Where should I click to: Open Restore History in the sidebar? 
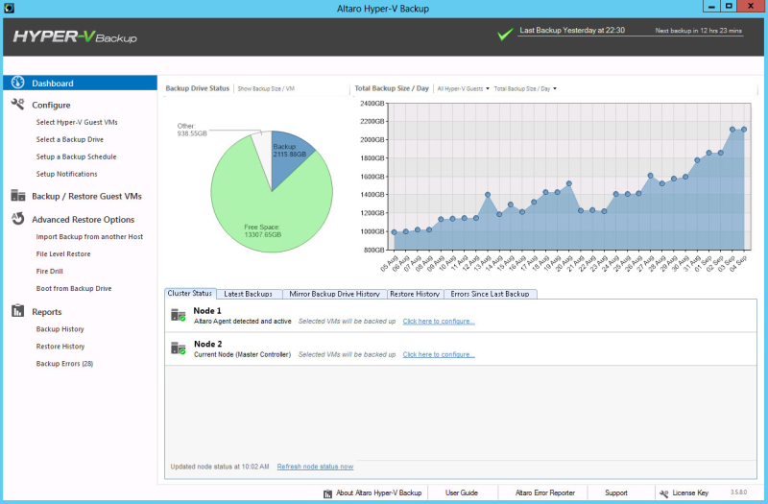point(60,347)
